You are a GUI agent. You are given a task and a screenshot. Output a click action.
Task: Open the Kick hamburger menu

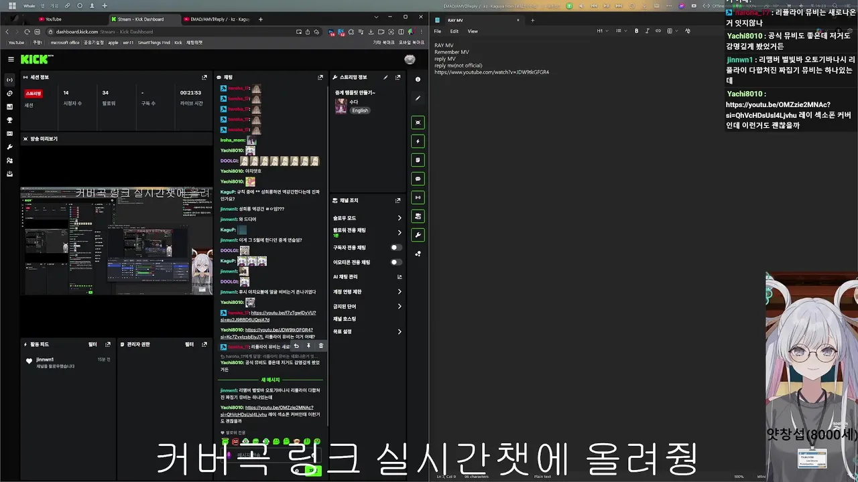coord(11,59)
